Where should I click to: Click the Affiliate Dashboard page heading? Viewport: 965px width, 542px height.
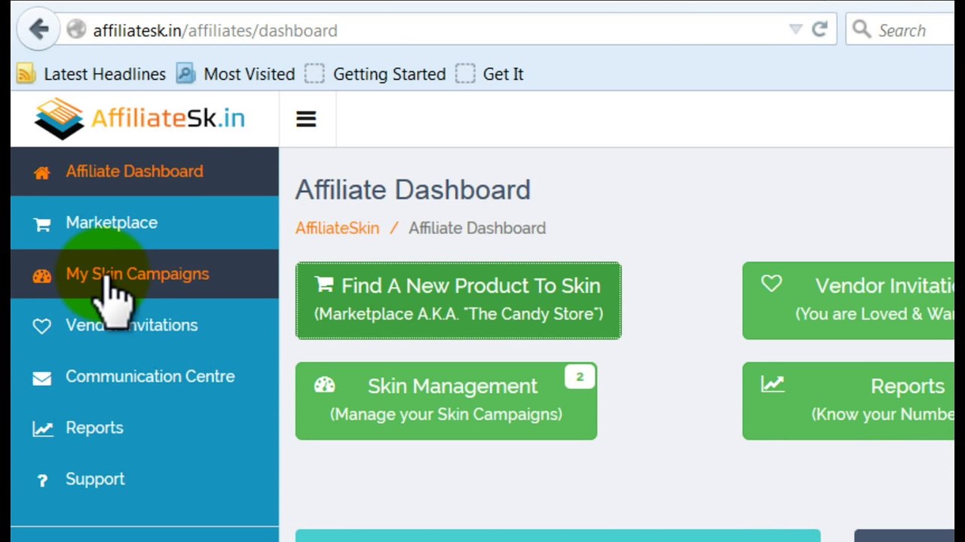coord(413,190)
